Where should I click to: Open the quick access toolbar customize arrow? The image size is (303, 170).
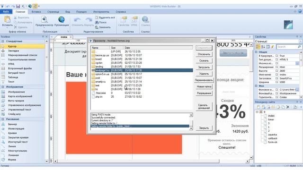click(39, 6)
